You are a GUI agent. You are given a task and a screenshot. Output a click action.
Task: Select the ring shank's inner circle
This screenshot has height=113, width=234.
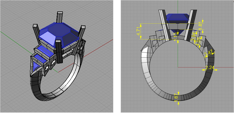click(178, 67)
